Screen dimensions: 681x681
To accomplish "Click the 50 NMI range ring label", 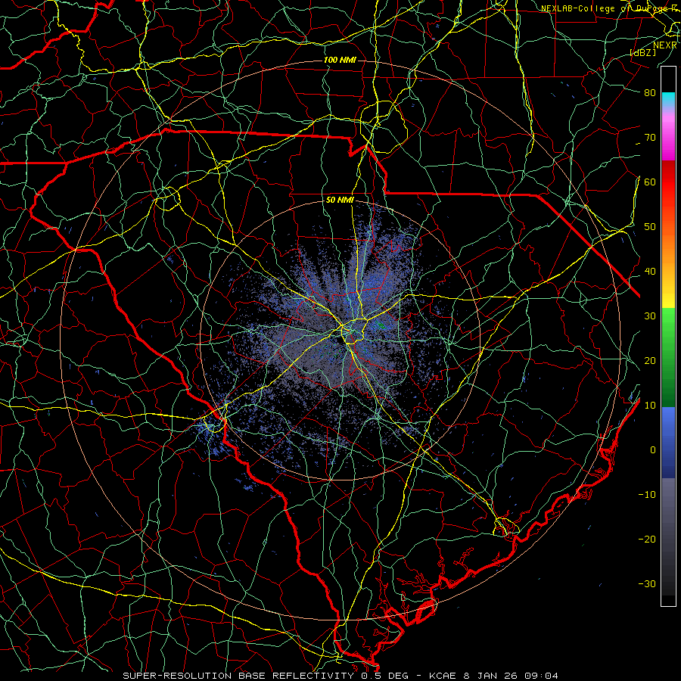I will click(340, 201).
